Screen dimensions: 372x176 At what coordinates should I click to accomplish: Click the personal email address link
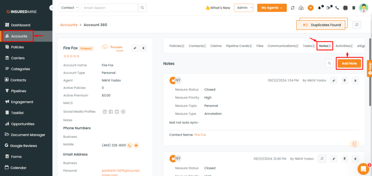pyautogui.click(x=121, y=173)
